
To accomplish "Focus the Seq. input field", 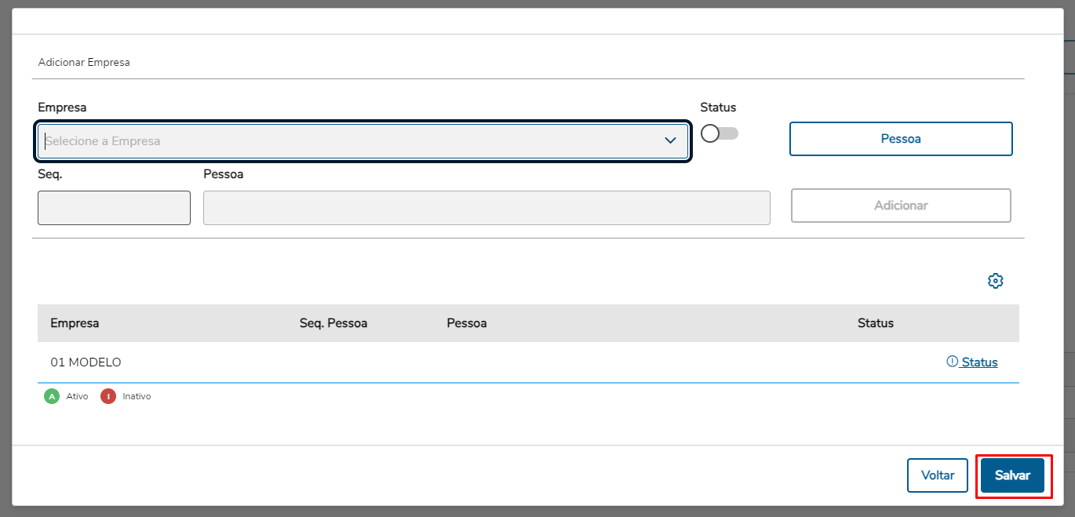I will (x=114, y=208).
